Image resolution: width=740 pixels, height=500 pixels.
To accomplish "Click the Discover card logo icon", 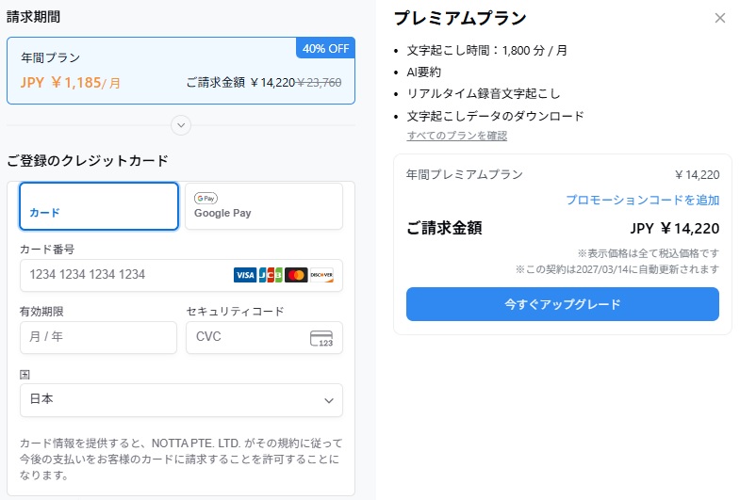I will 321,275.
